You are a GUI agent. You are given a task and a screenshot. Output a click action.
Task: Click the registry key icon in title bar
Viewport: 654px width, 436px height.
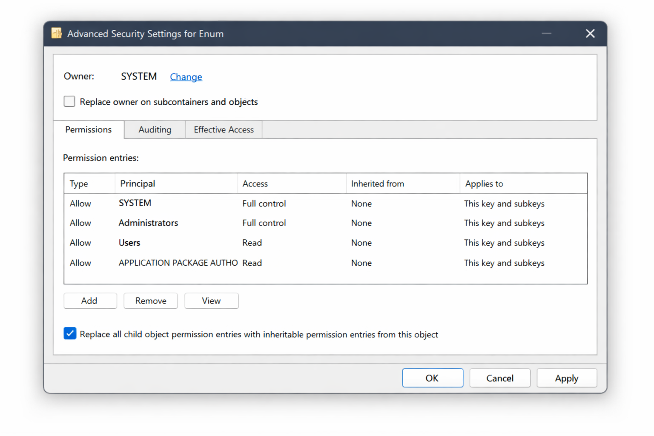(56, 33)
